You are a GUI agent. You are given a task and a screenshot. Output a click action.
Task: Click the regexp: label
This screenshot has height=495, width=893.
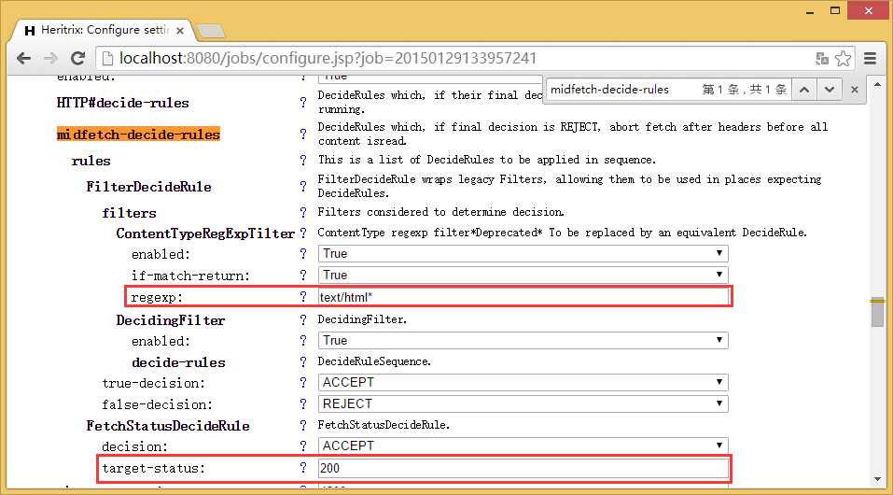click(x=157, y=297)
